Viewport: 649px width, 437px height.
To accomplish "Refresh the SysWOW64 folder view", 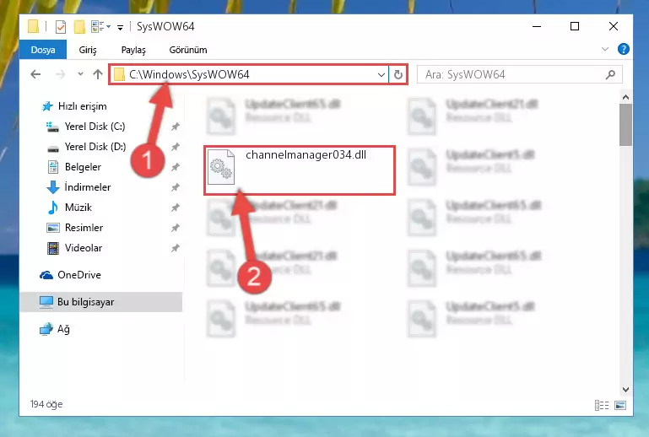I will coord(398,75).
